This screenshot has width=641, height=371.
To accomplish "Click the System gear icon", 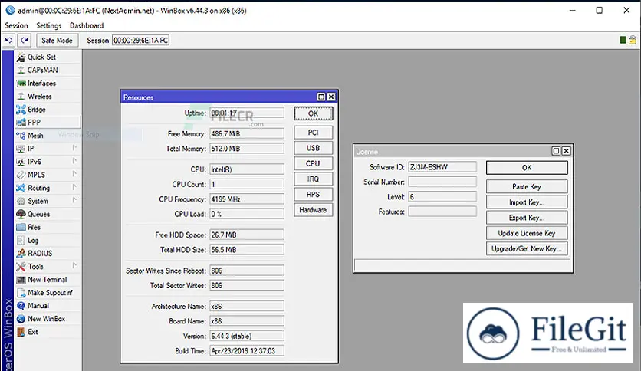I will [x=21, y=201].
